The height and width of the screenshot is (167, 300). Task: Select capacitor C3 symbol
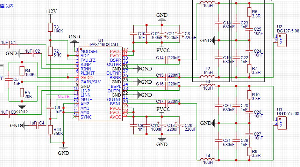coord(9,114)
